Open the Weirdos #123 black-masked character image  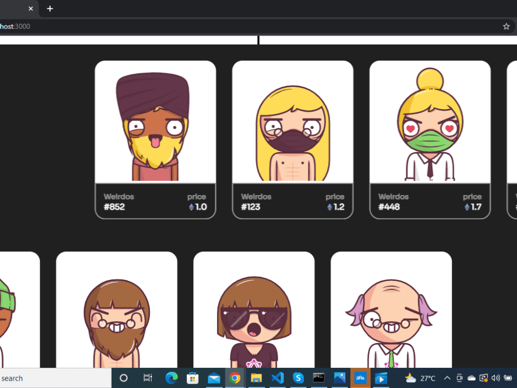click(x=293, y=122)
